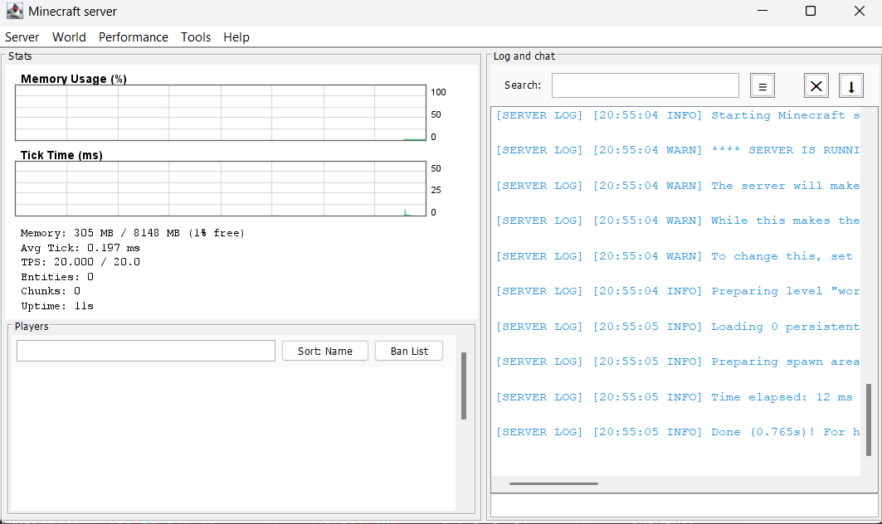Focus the log Search input field
The image size is (882, 524).
646,85
